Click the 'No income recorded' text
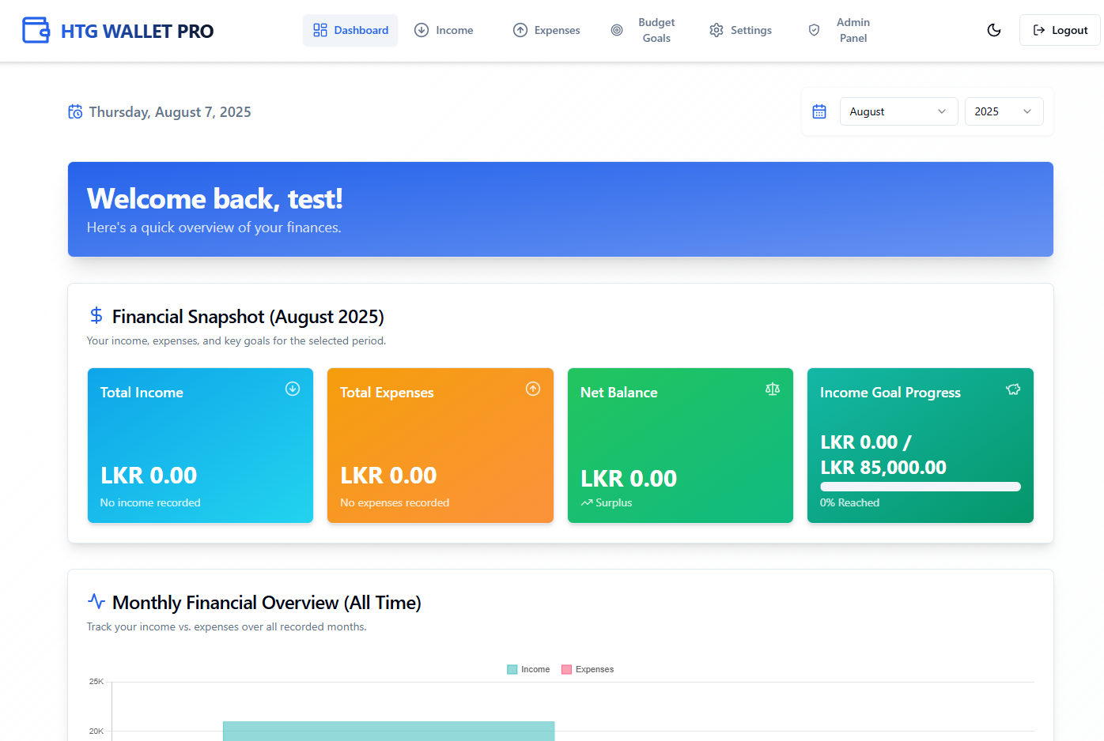The image size is (1104, 741). pyautogui.click(x=150, y=502)
